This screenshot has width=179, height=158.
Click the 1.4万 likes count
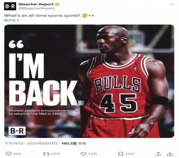(x=92, y=154)
